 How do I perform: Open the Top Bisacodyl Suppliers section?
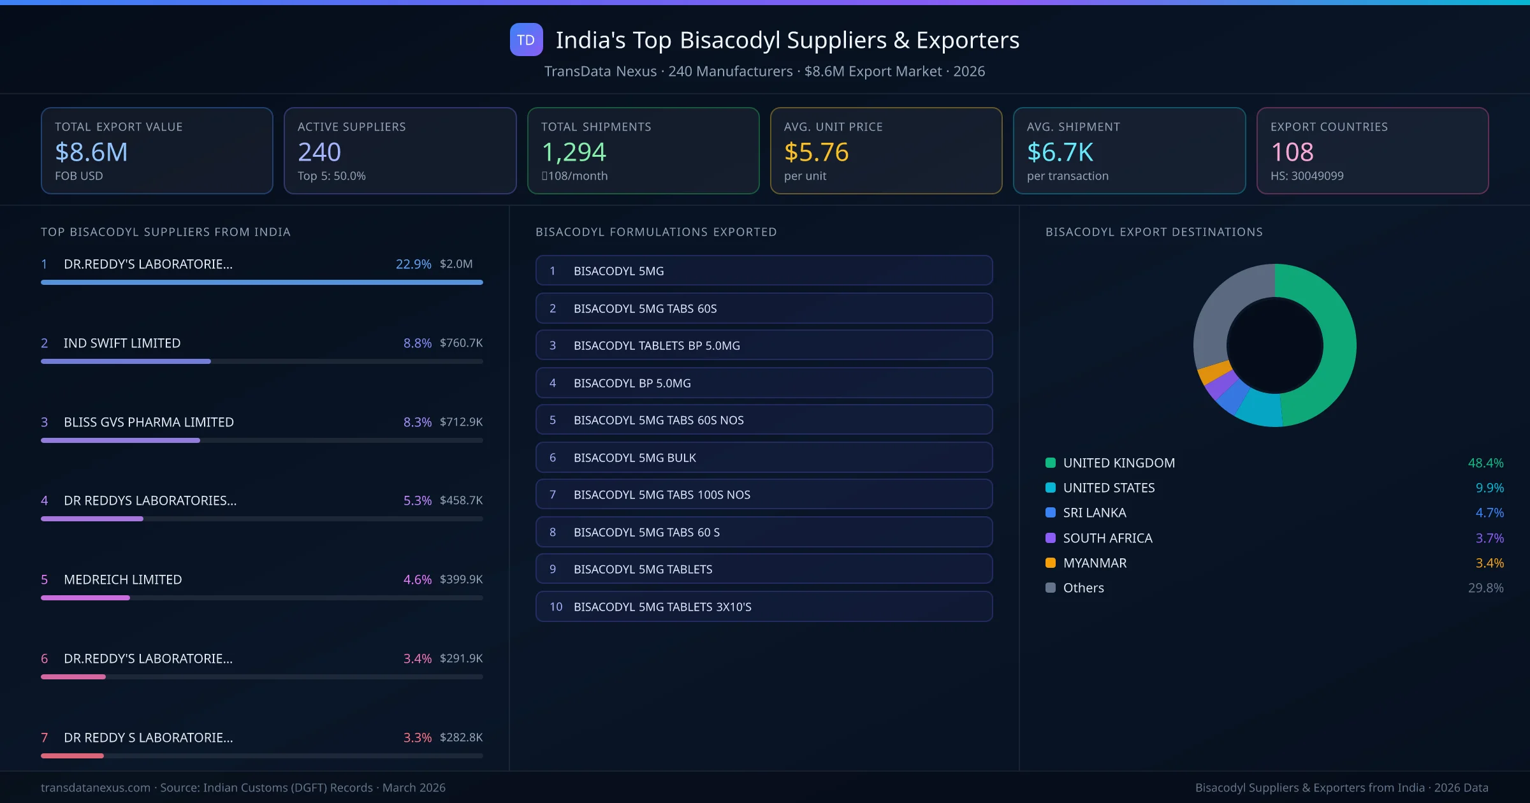pyautogui.click(x=166, y=232)
